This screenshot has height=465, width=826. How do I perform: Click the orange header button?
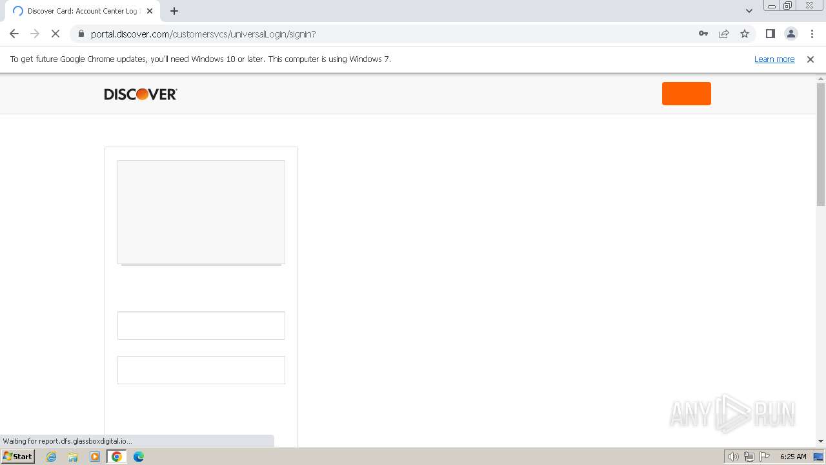pyautogui.click(x=687, y=94)
